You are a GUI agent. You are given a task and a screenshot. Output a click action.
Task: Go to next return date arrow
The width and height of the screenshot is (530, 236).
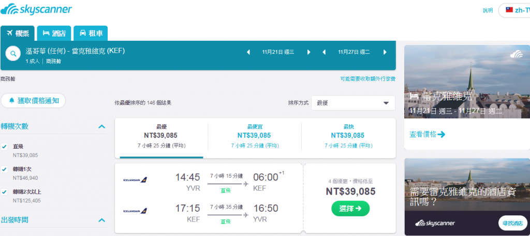(385, 52)
